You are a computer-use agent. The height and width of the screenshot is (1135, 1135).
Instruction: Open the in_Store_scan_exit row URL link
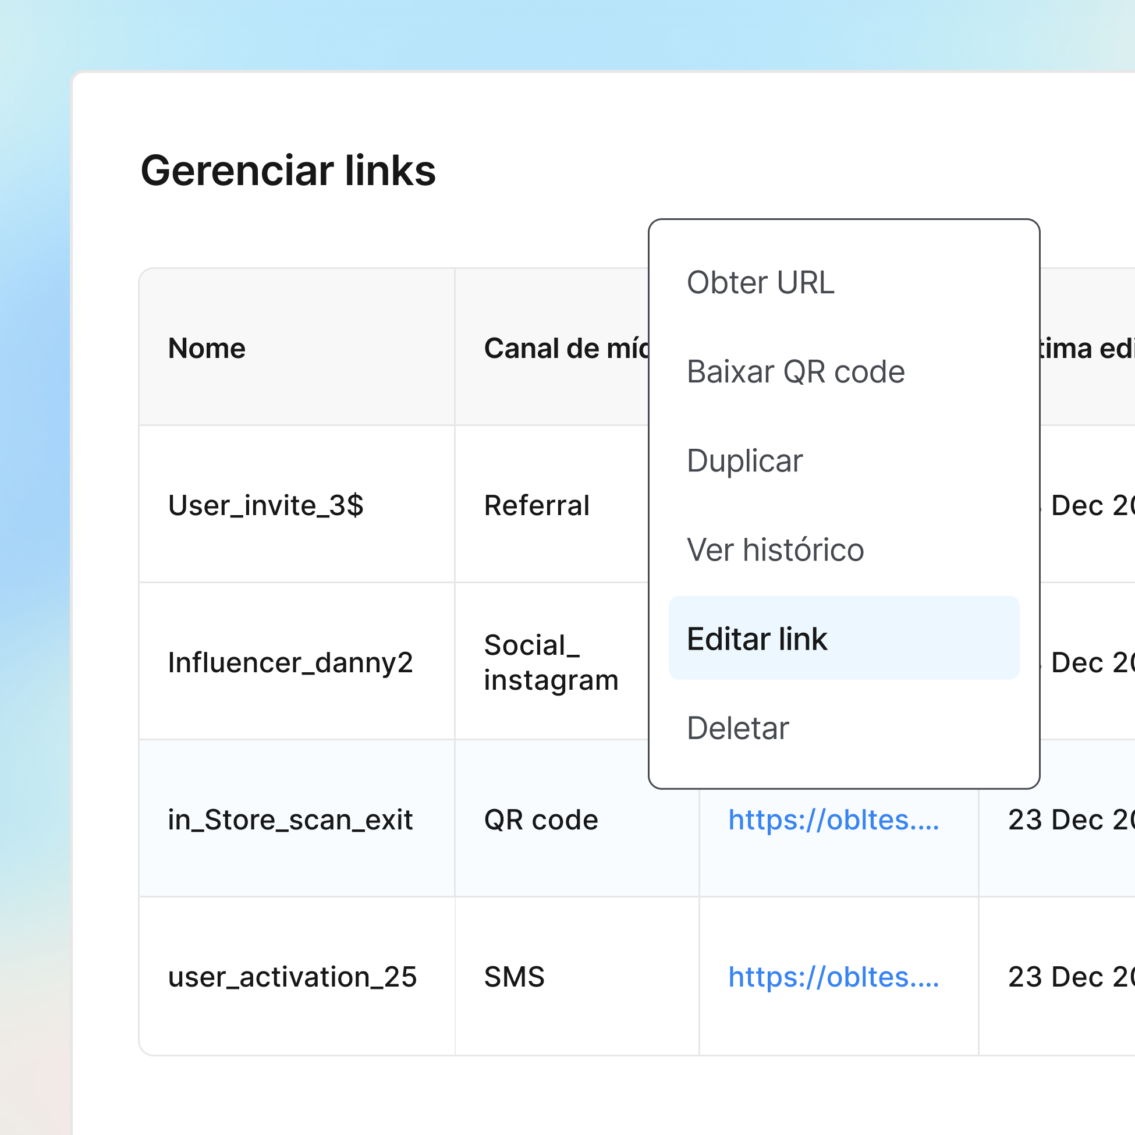click(x=833, y=820)
